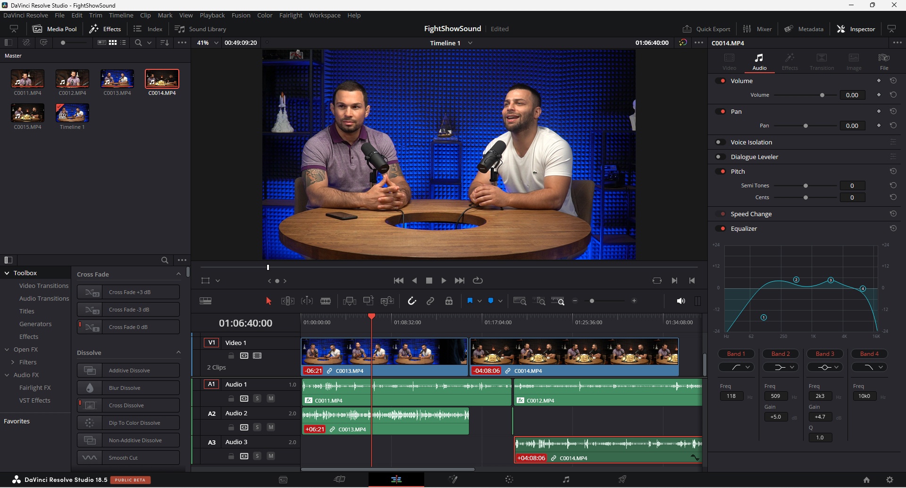Screen dimensions: 906x488
Task: Click the clip Volume slider handle
Action: (822, 95)
